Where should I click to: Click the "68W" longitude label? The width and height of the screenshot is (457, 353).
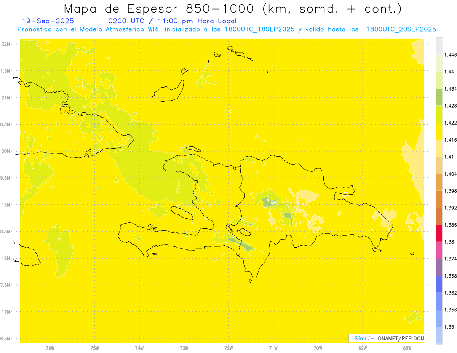[x=407, y=348]
